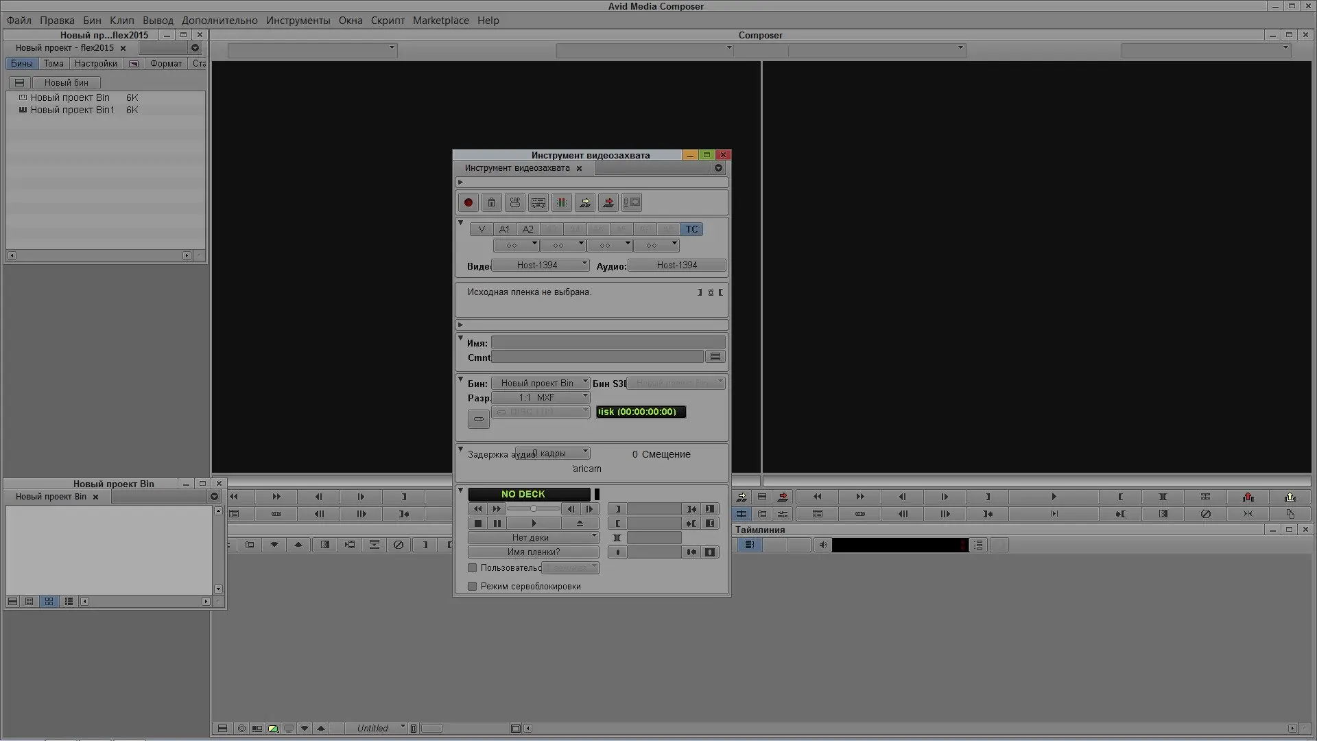Toggle the TC track button
This screenshot has height=741, width=1317.
coord(691,229)
